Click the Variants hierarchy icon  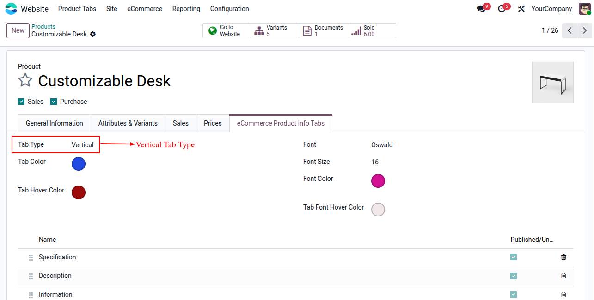coord(259,31)
